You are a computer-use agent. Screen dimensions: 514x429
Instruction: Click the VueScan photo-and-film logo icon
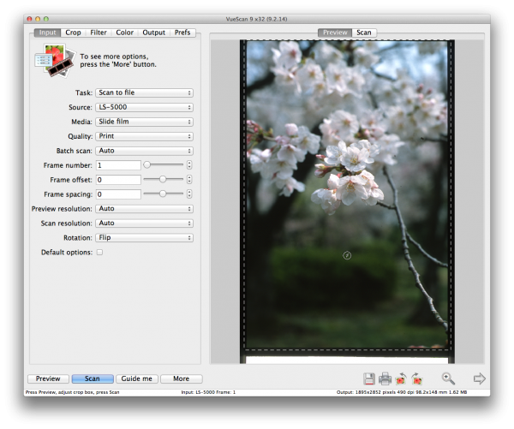[x=55, y=61]
